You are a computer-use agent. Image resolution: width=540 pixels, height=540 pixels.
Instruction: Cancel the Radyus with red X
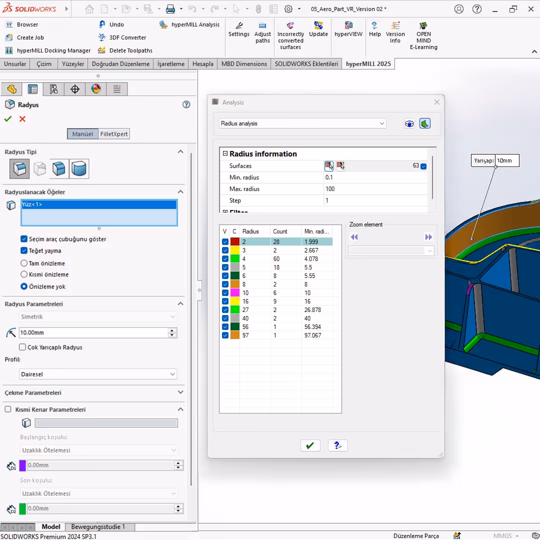[x=22, y=119]
